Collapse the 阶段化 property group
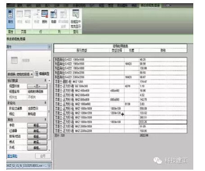 tap(46, 103)
